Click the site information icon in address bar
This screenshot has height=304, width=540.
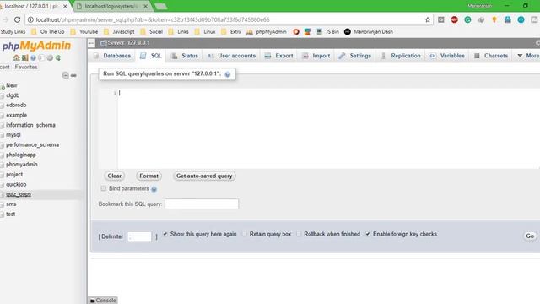[30, 19]
